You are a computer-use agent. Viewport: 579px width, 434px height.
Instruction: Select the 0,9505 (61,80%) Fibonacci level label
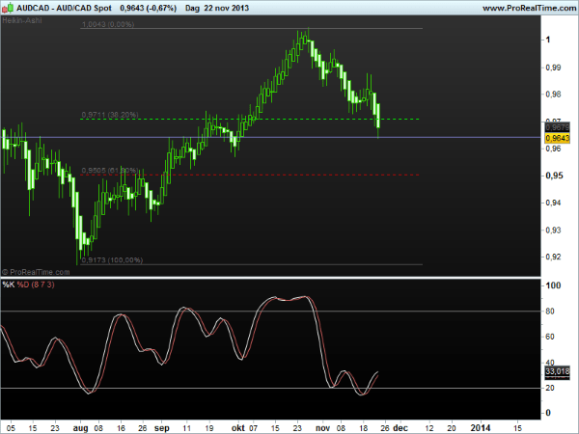coord(110,170)
